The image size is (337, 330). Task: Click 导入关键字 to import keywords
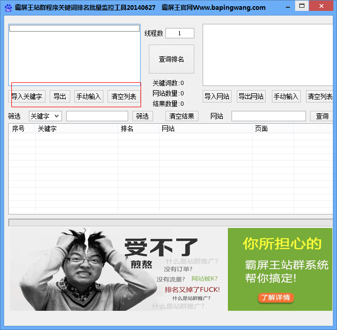pyautogui.click(x=27, y=96)
